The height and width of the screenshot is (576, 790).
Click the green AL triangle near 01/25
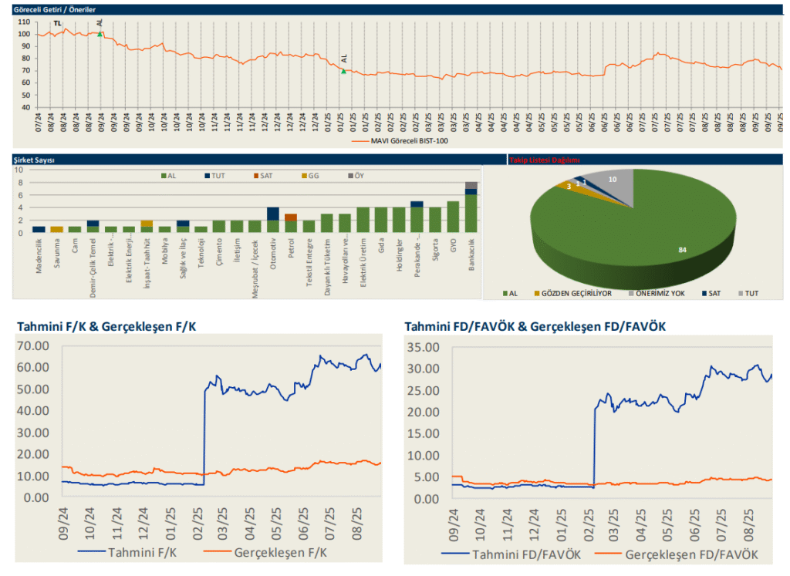(x=344, y=71)
